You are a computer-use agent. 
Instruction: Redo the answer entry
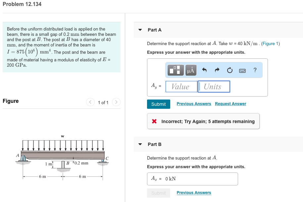point(217,70)
